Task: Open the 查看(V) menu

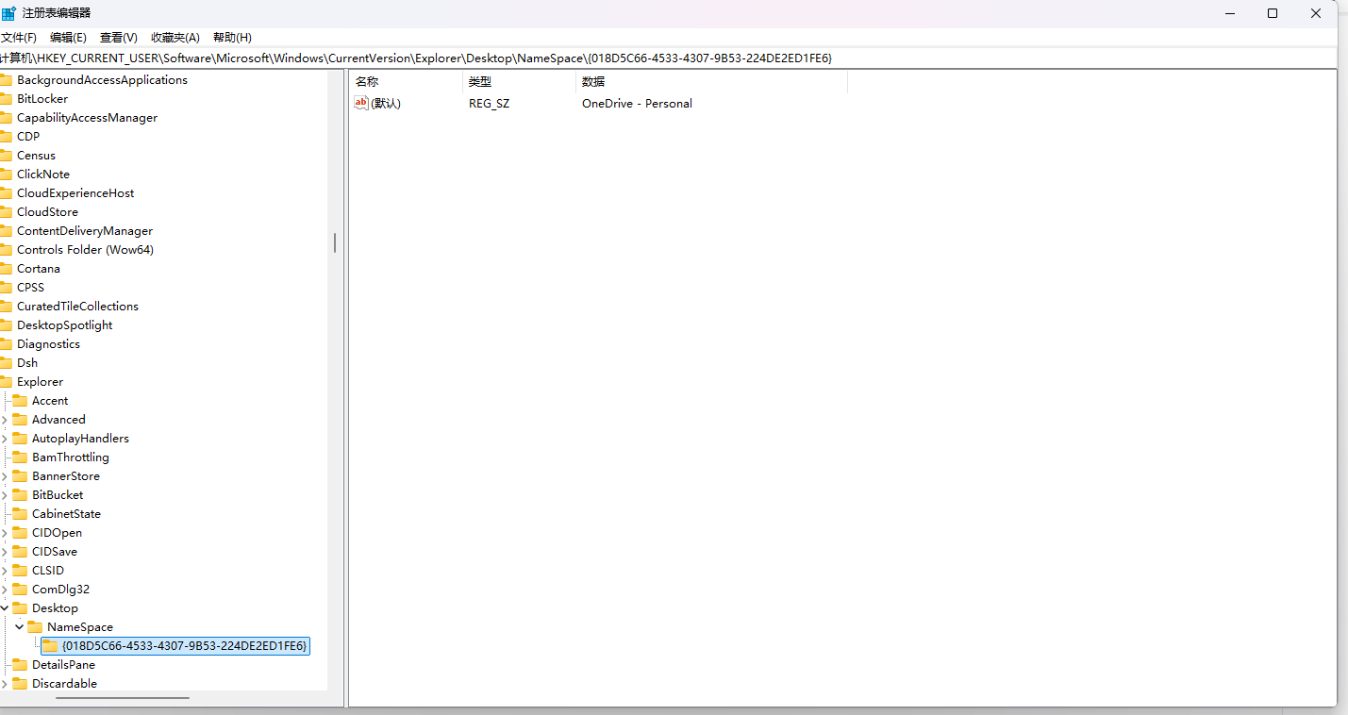Action: pyautogui.click(x=119, y=38)
